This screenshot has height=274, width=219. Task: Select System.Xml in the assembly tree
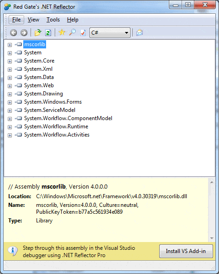pos(38,69)
